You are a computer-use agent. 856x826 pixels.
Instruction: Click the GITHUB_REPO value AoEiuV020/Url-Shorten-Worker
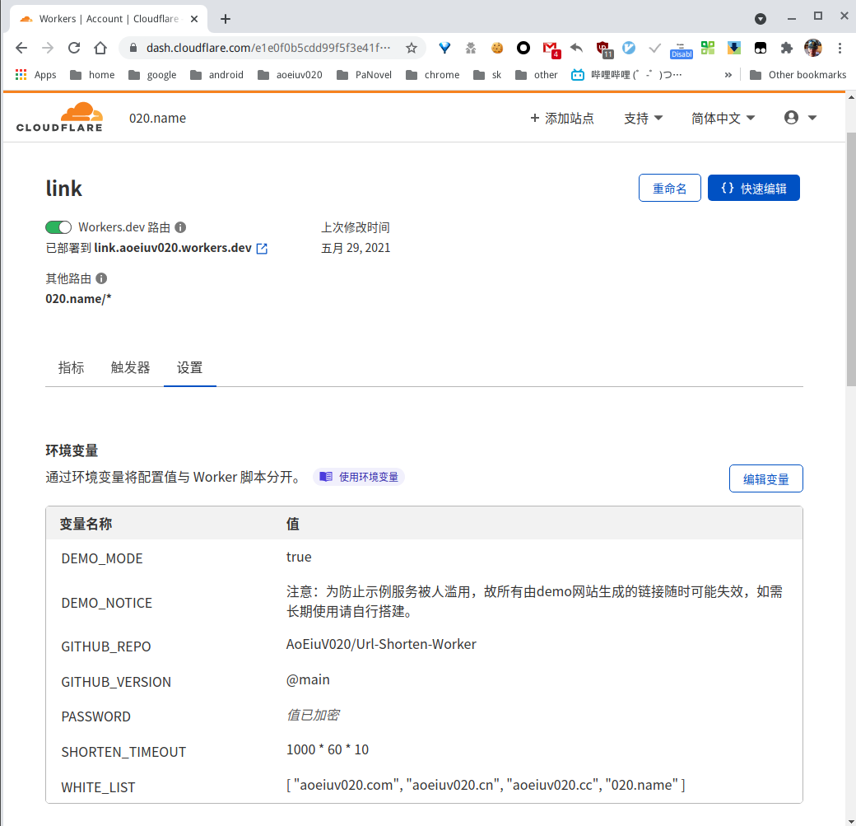click(x=381, y=644)
